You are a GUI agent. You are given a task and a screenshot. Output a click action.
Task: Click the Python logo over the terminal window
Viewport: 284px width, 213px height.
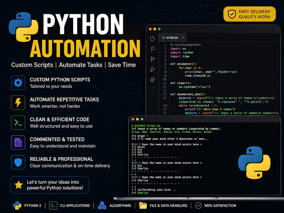click(x=254, y=162)
